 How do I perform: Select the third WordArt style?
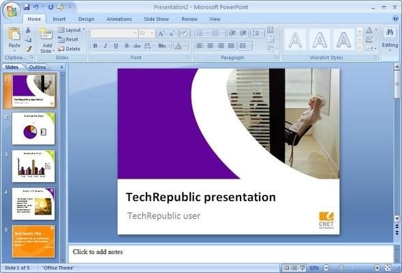343,39
